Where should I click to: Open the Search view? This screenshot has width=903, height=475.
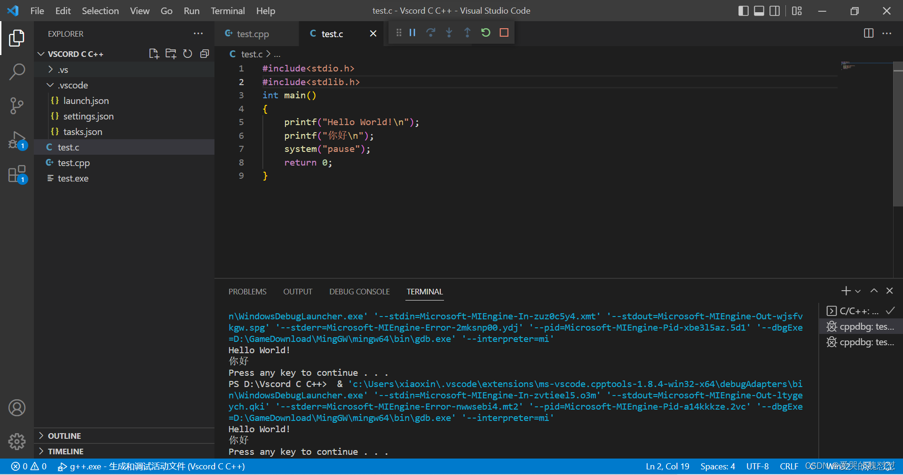(17, 71)
